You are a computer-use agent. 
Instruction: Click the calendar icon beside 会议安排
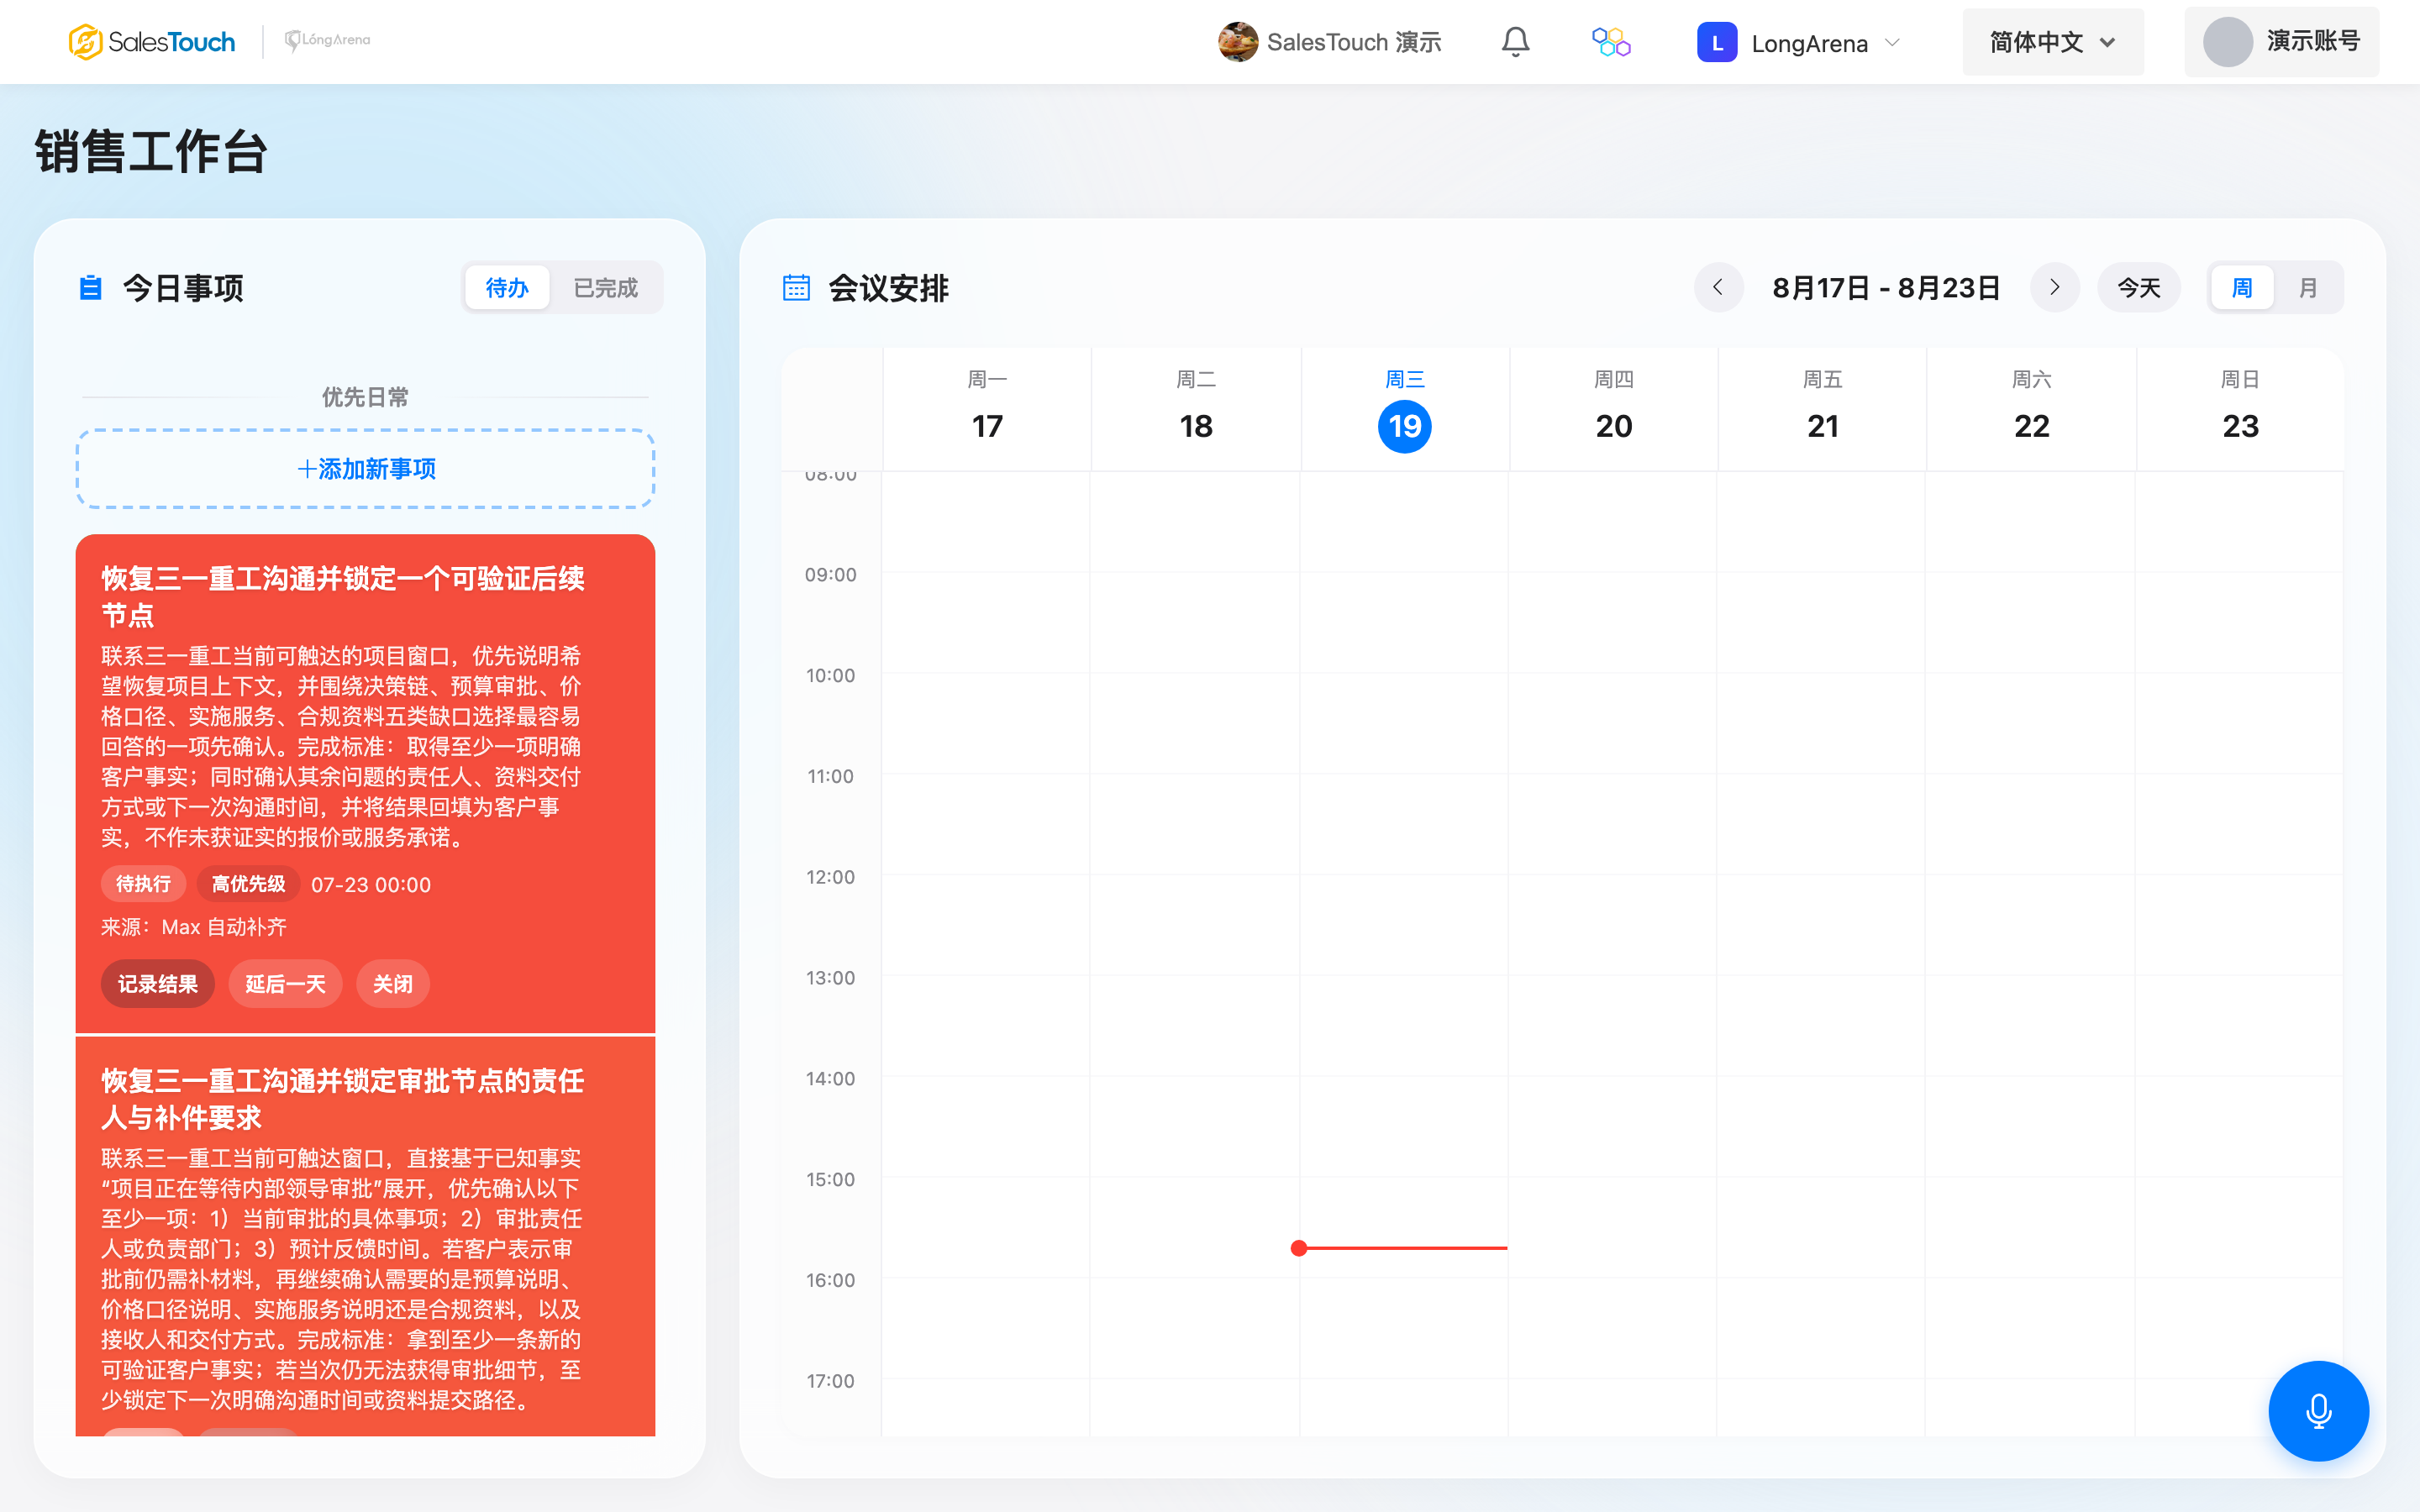(796, 288)
